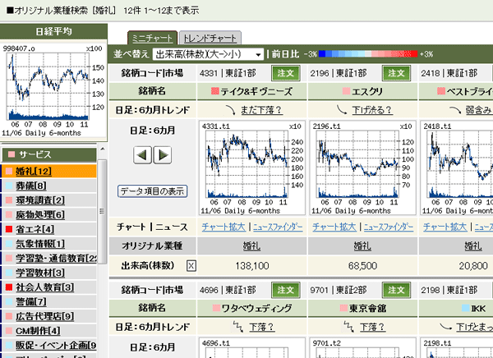Click the red marker beside 社会人教育[3]
The height and width of the screenshot is (358, 493).
point(9,287)
